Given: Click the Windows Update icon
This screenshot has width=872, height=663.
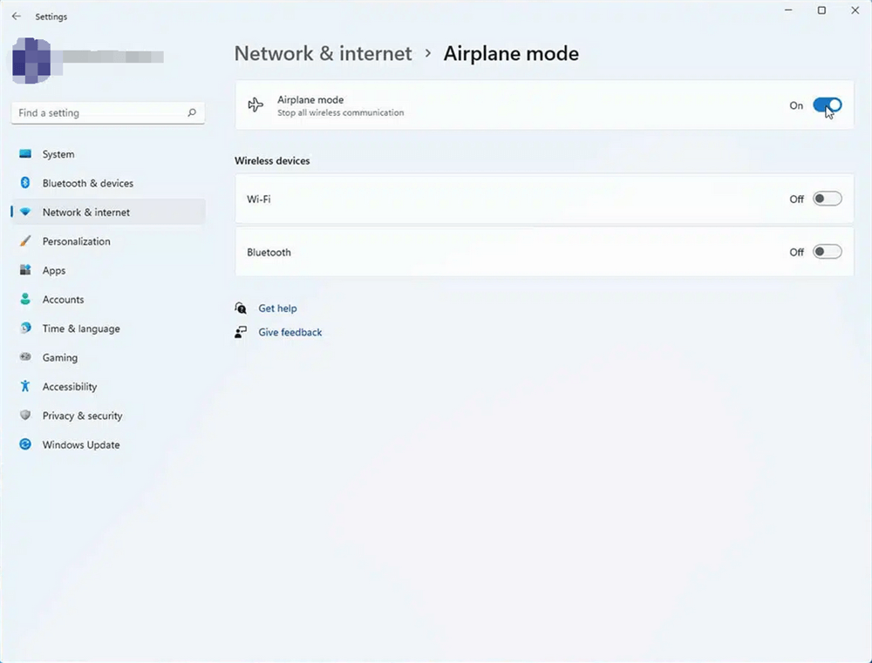Looking at the screenshot, I should tap(25, 445).
